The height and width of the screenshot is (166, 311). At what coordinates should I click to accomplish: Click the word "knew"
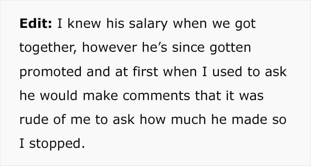click(x=84, y=23)
